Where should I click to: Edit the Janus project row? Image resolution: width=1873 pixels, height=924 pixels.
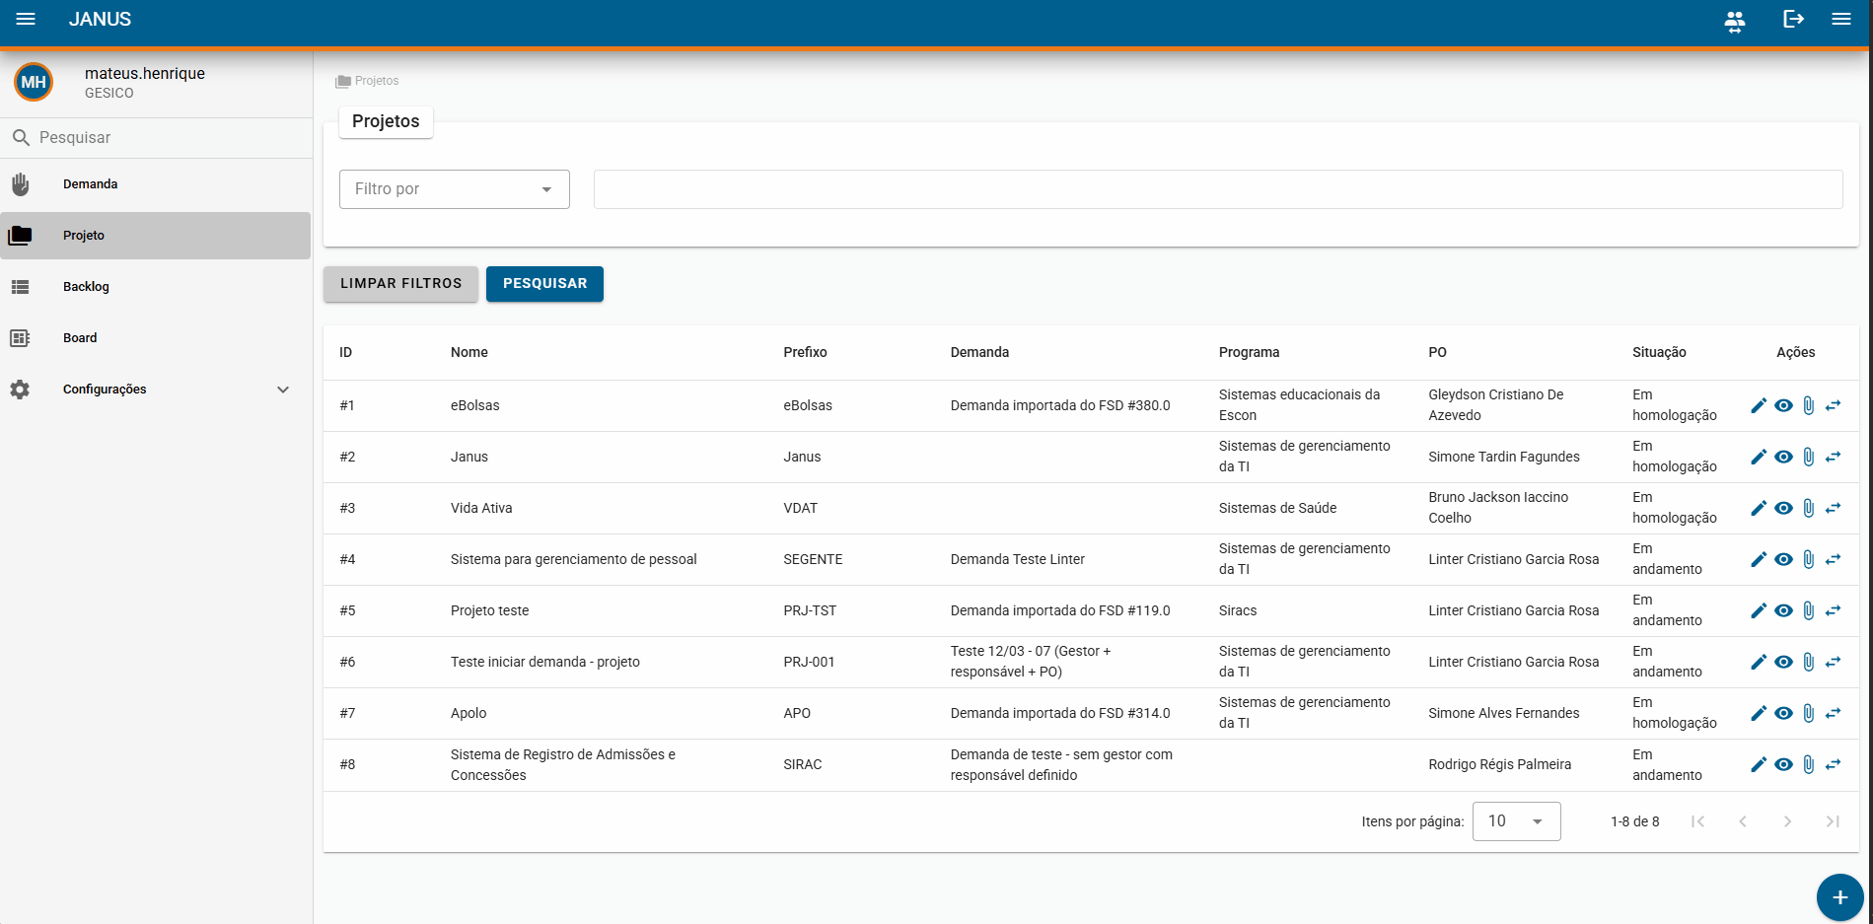tap(1759, 457)
